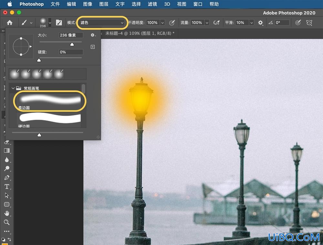Open the 帮助 menu
This screenshot has height=245, width=323.
tap(214, 4)
